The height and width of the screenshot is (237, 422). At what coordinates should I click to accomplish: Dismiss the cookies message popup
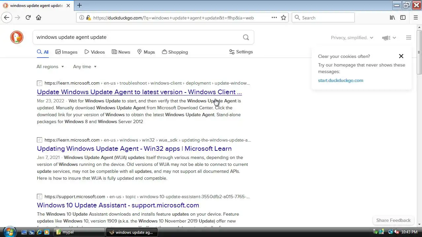(x=401, y=56)
